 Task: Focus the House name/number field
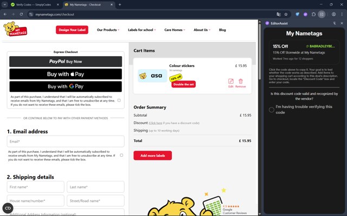(35, 200)
